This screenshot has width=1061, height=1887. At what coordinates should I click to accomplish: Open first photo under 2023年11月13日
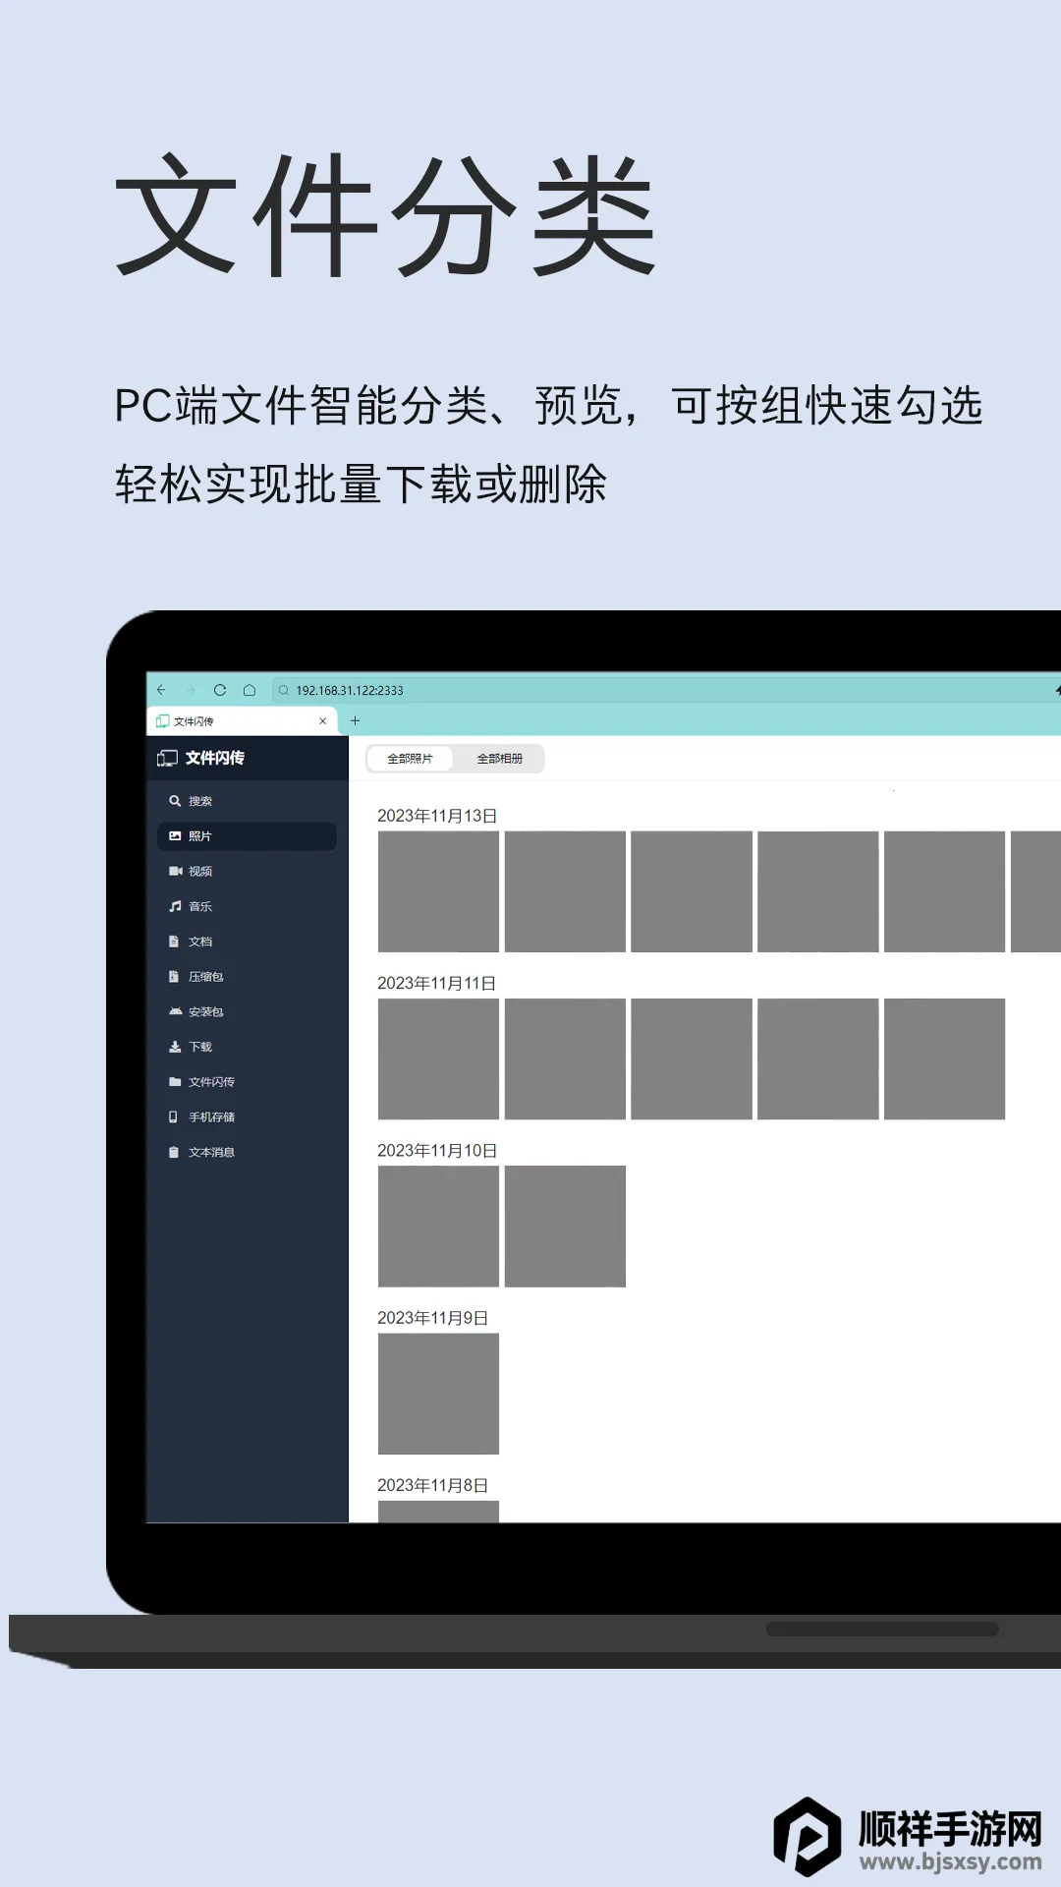[x=438, y=891]
